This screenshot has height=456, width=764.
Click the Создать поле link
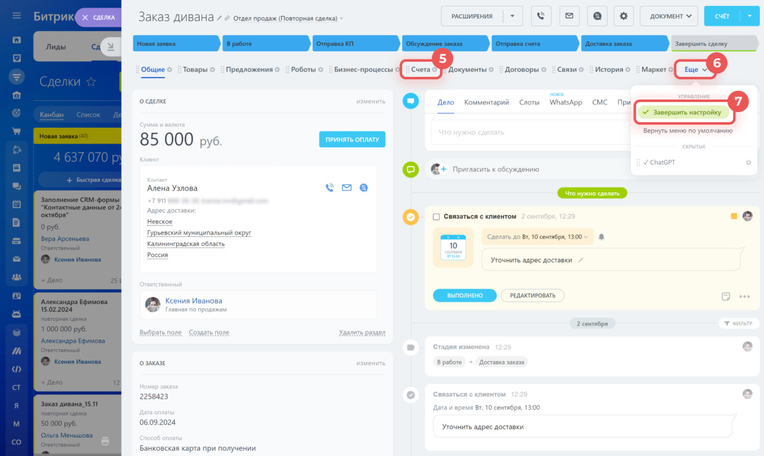click(209, 333)
